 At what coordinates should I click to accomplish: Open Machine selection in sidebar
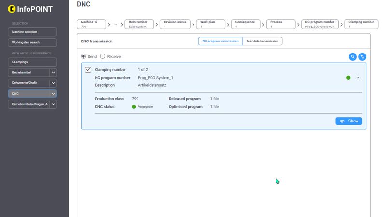(x=32, y=32)
